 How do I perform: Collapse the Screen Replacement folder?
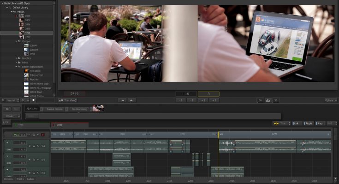coord(16,67)
